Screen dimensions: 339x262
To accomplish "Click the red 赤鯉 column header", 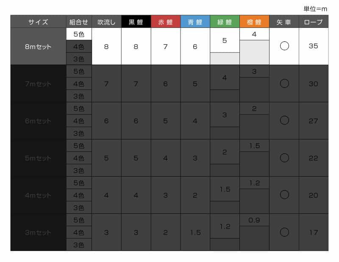I will click(x=166, y=22).
